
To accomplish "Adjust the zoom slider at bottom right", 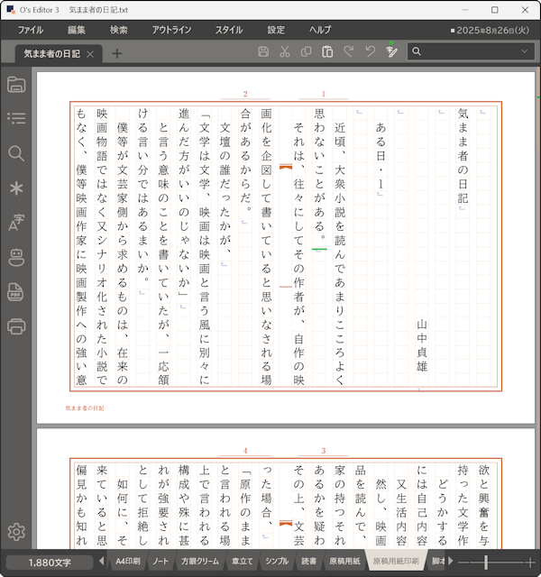I will point(487,562).
